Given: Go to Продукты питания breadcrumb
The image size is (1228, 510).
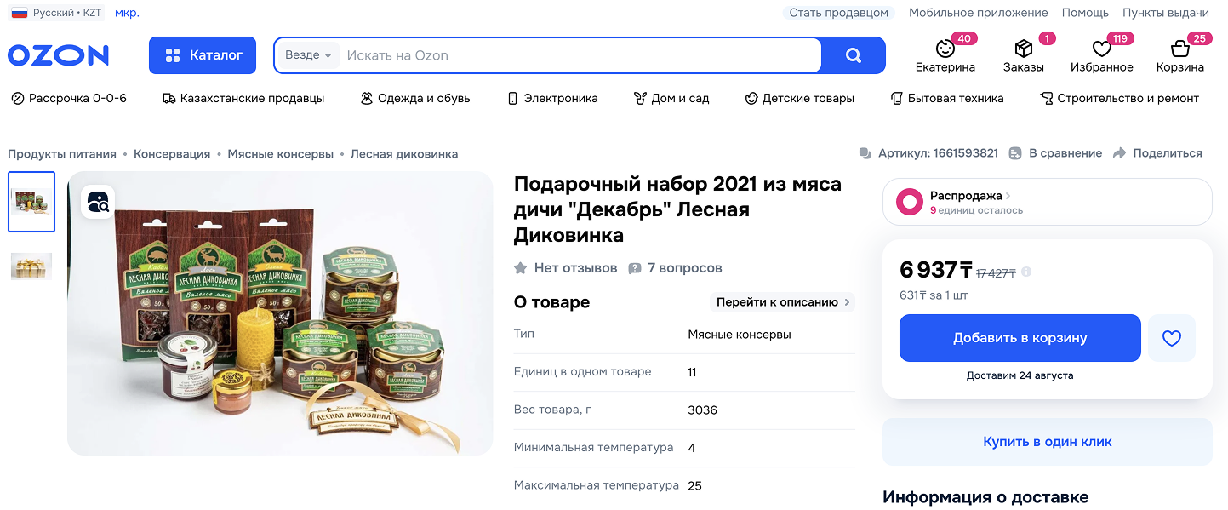Looking at the screenshot, I should (x=62, y=154).
